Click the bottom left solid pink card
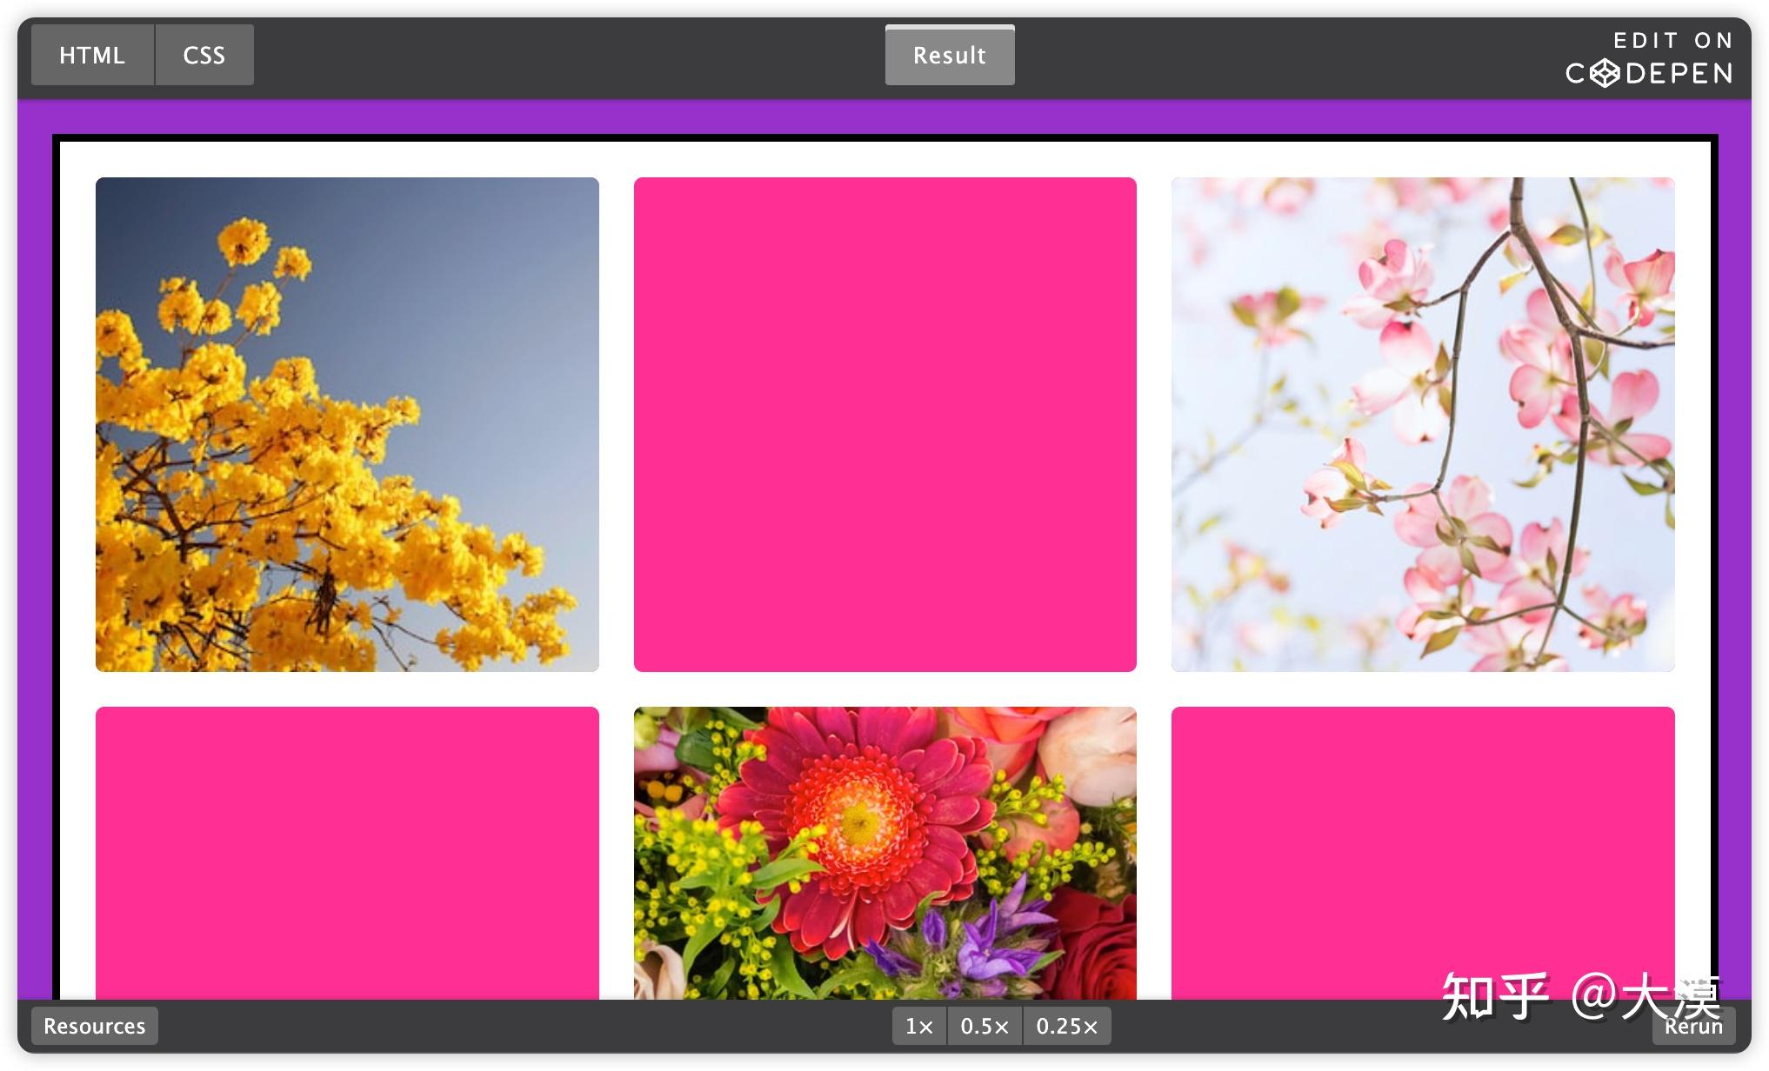The width and height of the screenshot is (1769, 1071). click(x=347, y=852)
